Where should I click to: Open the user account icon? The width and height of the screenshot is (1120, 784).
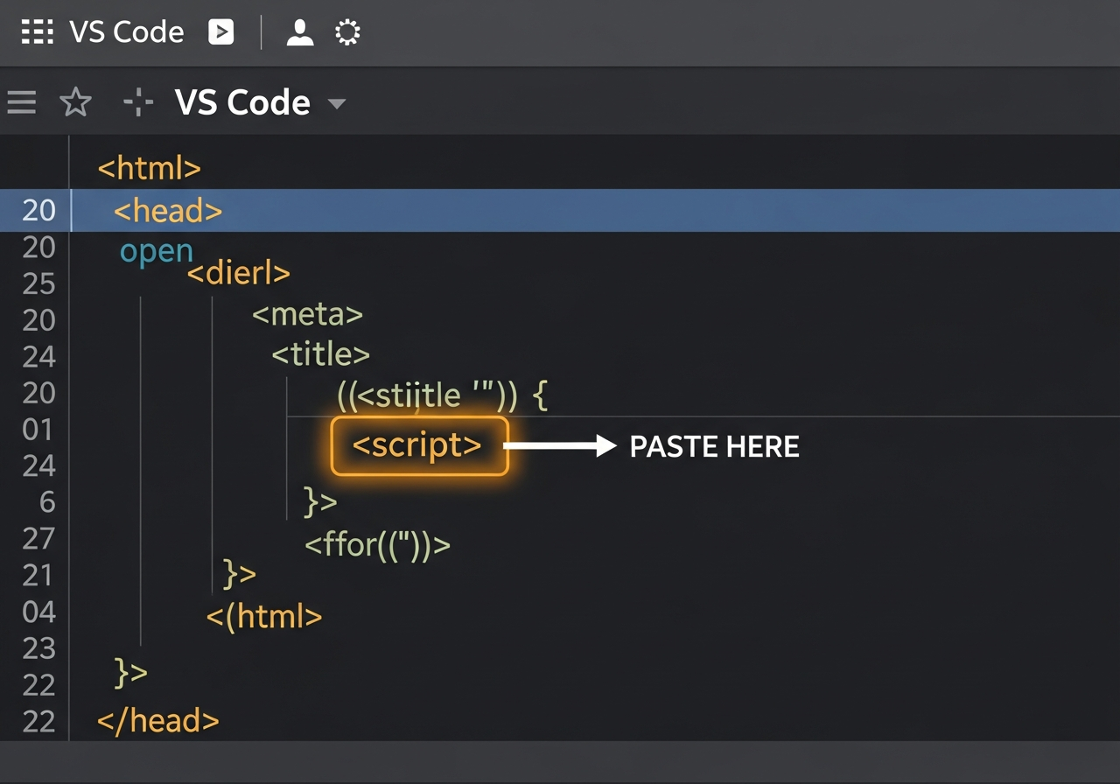click(x=298, y=31)
